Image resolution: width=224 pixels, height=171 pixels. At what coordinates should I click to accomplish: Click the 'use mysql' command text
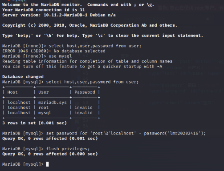(60, 56)
